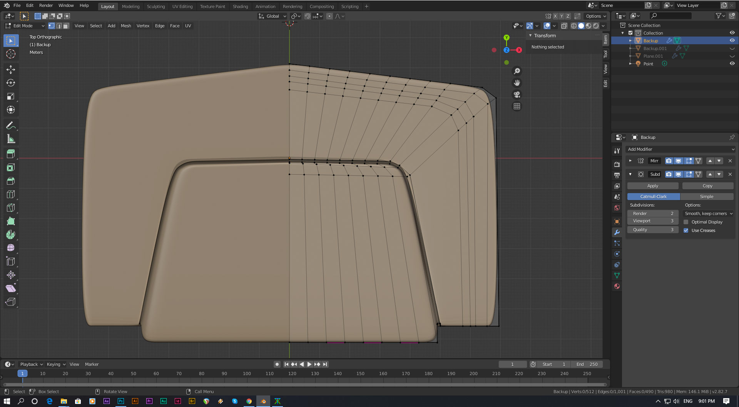Screen dimensions: 739x407
Task: Hide the Point light in outliner
Action: tap(732, 63)
